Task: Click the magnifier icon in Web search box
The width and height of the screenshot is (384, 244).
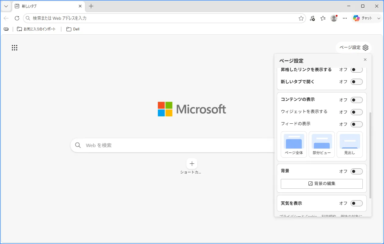Action: coord(78,145)
